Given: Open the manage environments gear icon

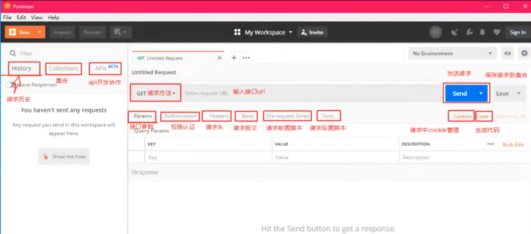Looking at the screenshot, I should click(524, 53).
